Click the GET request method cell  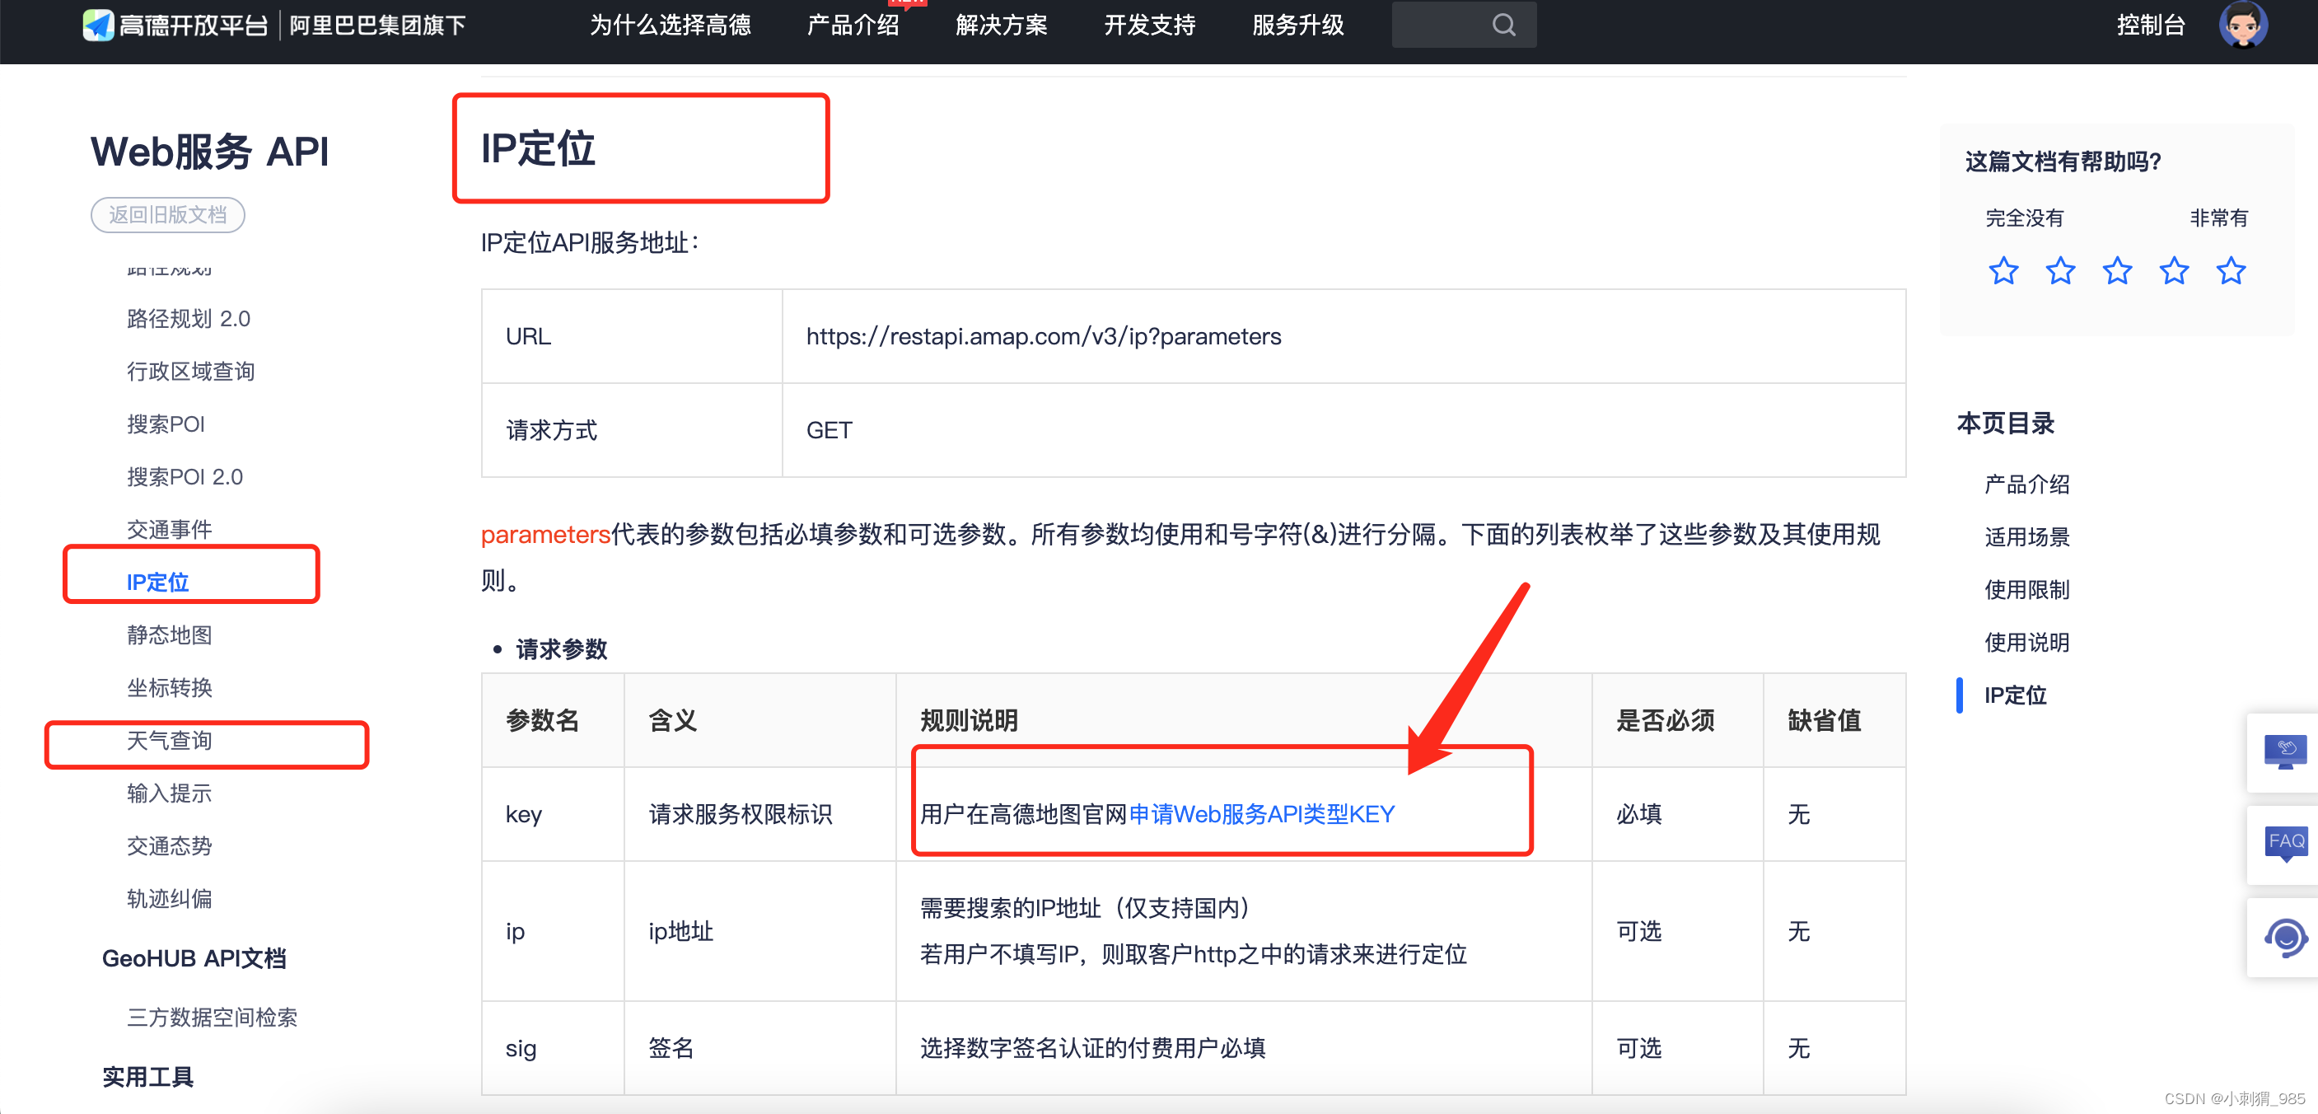coord(1344,430)
